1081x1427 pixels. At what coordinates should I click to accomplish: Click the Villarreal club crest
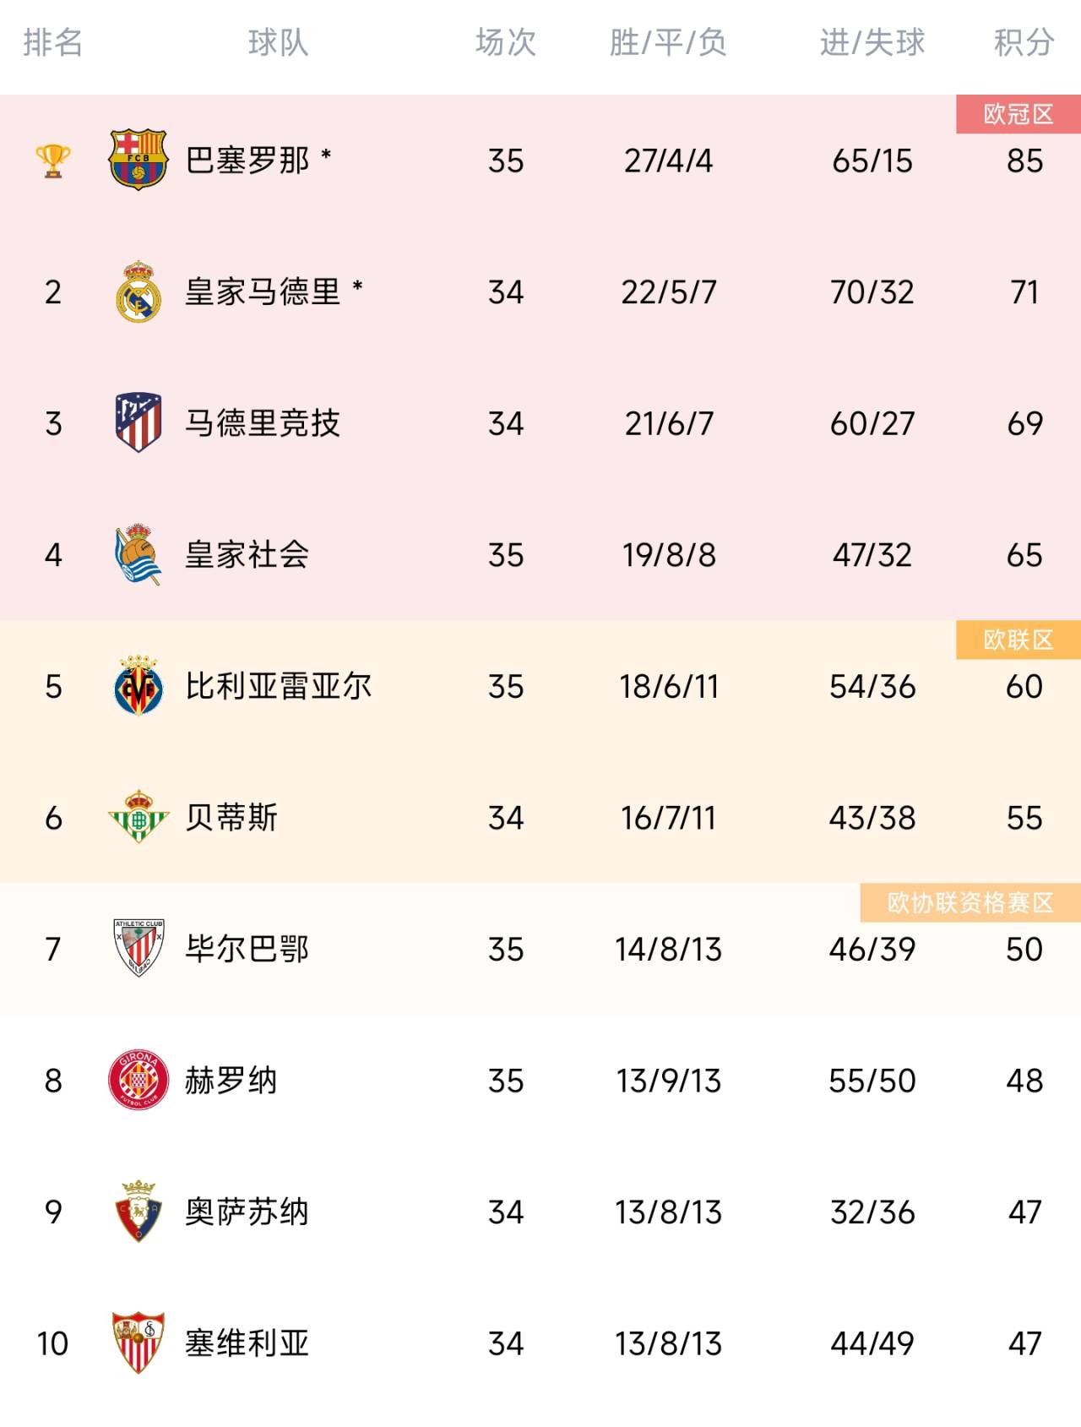(x=138, y=685)
